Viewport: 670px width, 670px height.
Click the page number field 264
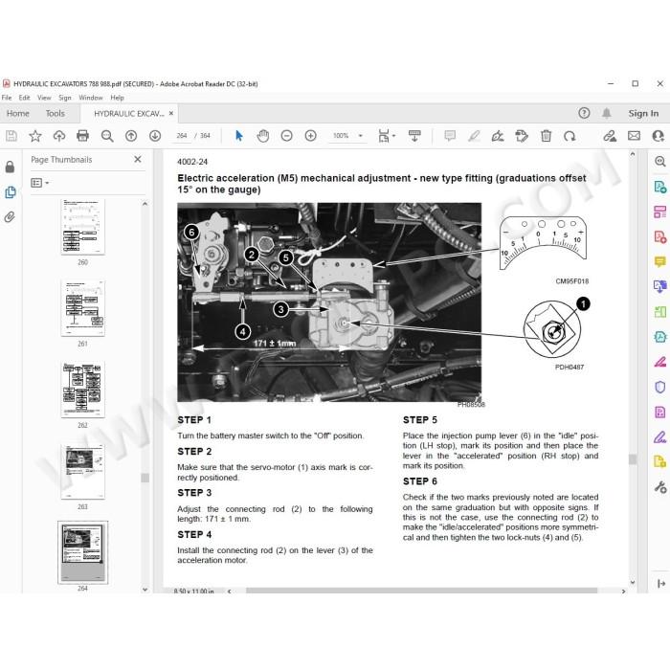[182, 136]
